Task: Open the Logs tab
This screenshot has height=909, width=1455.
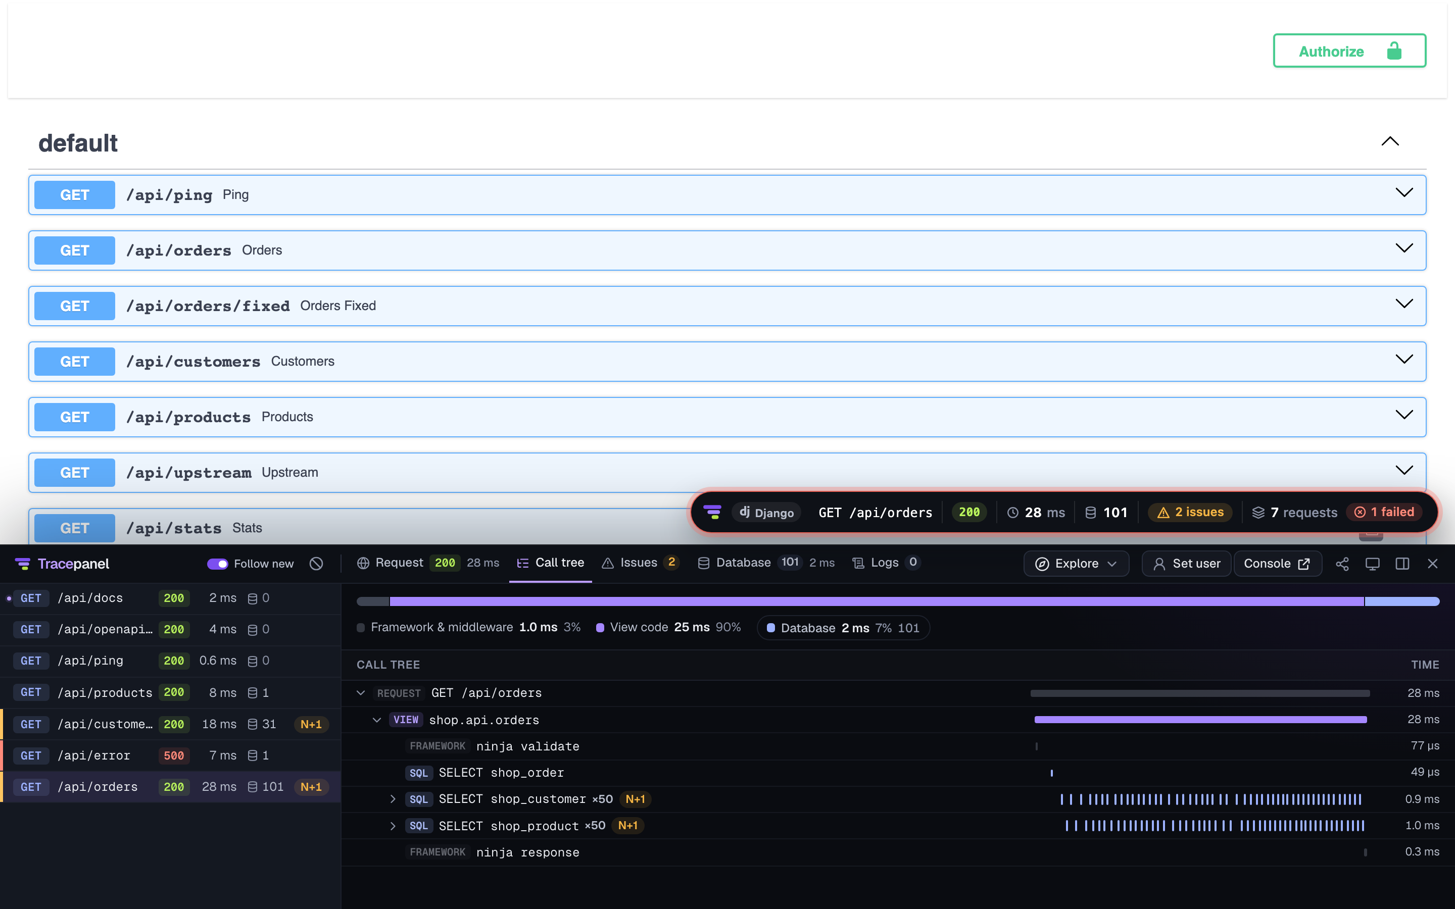Action: tap(886, 563)
